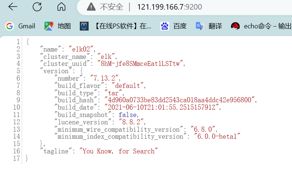
Task: Click the "name" key on line 2
Action: coord(50,49)
